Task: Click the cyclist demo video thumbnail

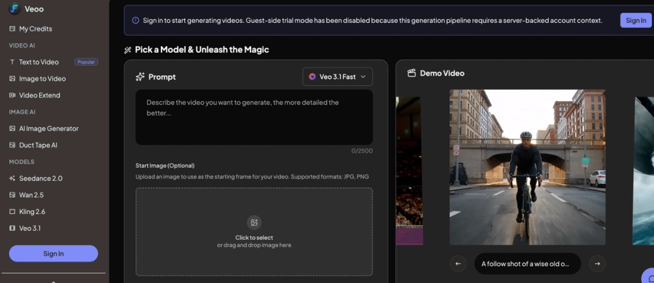Action: [x=527, y=167]
